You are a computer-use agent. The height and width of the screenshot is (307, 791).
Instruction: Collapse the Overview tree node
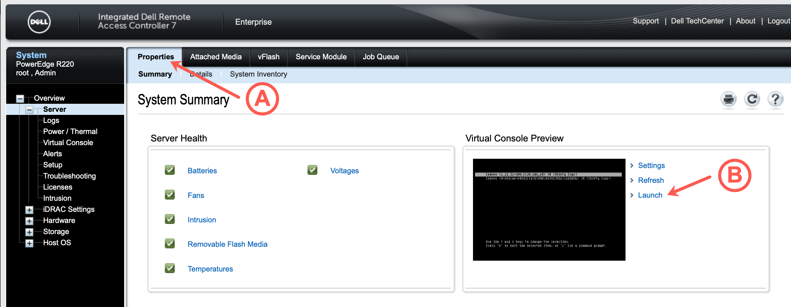pyautogui.click(x=20, y=99)
